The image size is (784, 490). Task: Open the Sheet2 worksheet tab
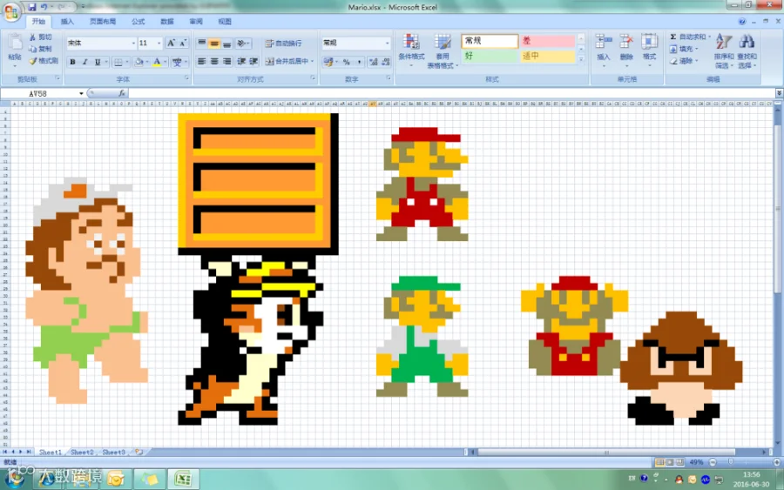click(x=82, y=452)
